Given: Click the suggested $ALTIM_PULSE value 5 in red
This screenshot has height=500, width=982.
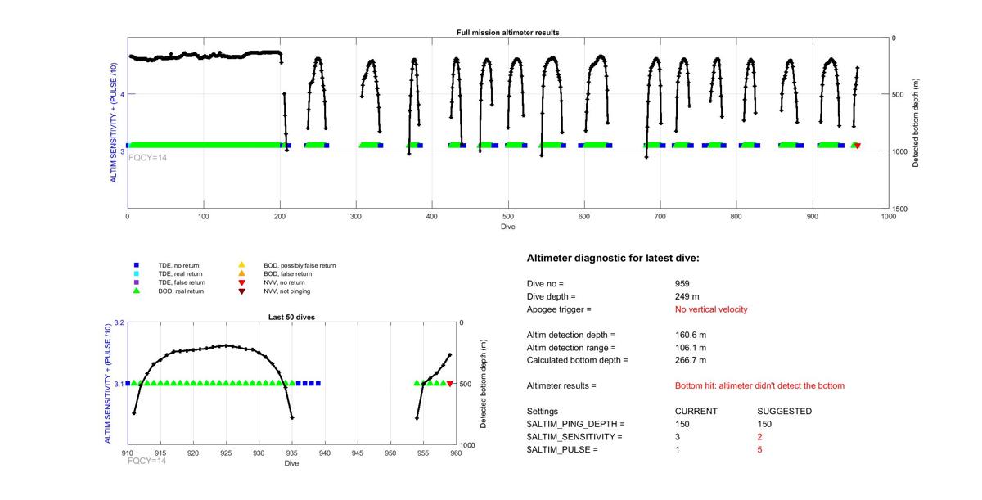Looking at the screenshot, I should [760, 450].
